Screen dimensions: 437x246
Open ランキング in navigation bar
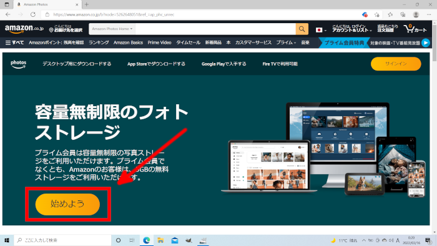[x=99, y=42]
